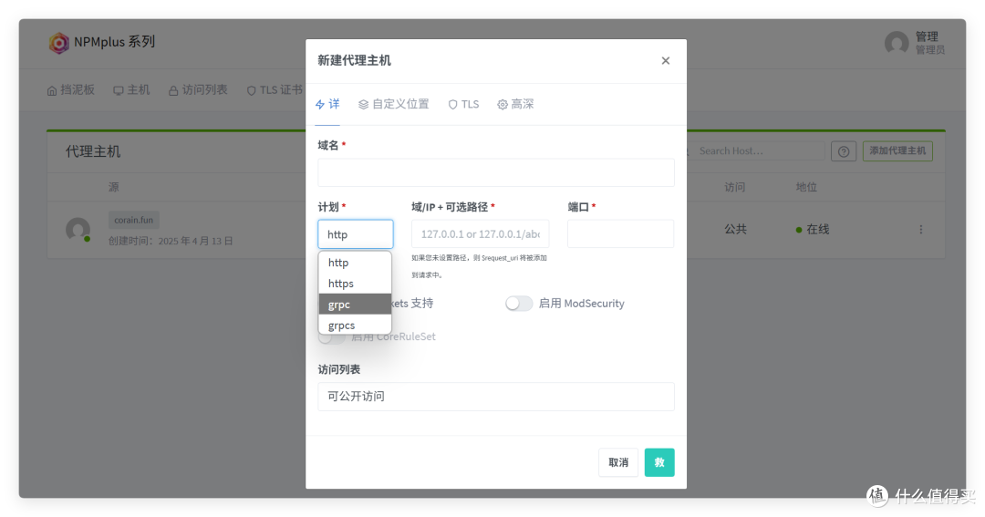
Task: Click the 添加代理主机 button
Action: click(x=897, y=150)
